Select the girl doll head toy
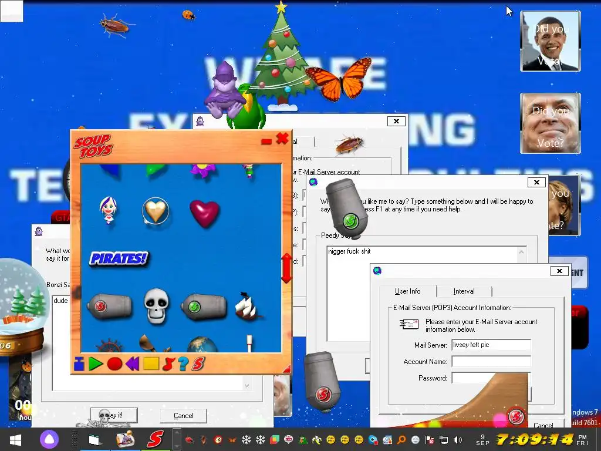The image size is (601, 451). pyautogui.click(x=108, y=210)
